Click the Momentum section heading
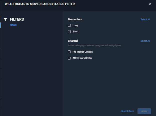The height and width of the screenshot is (116, 156). (75, 19)
